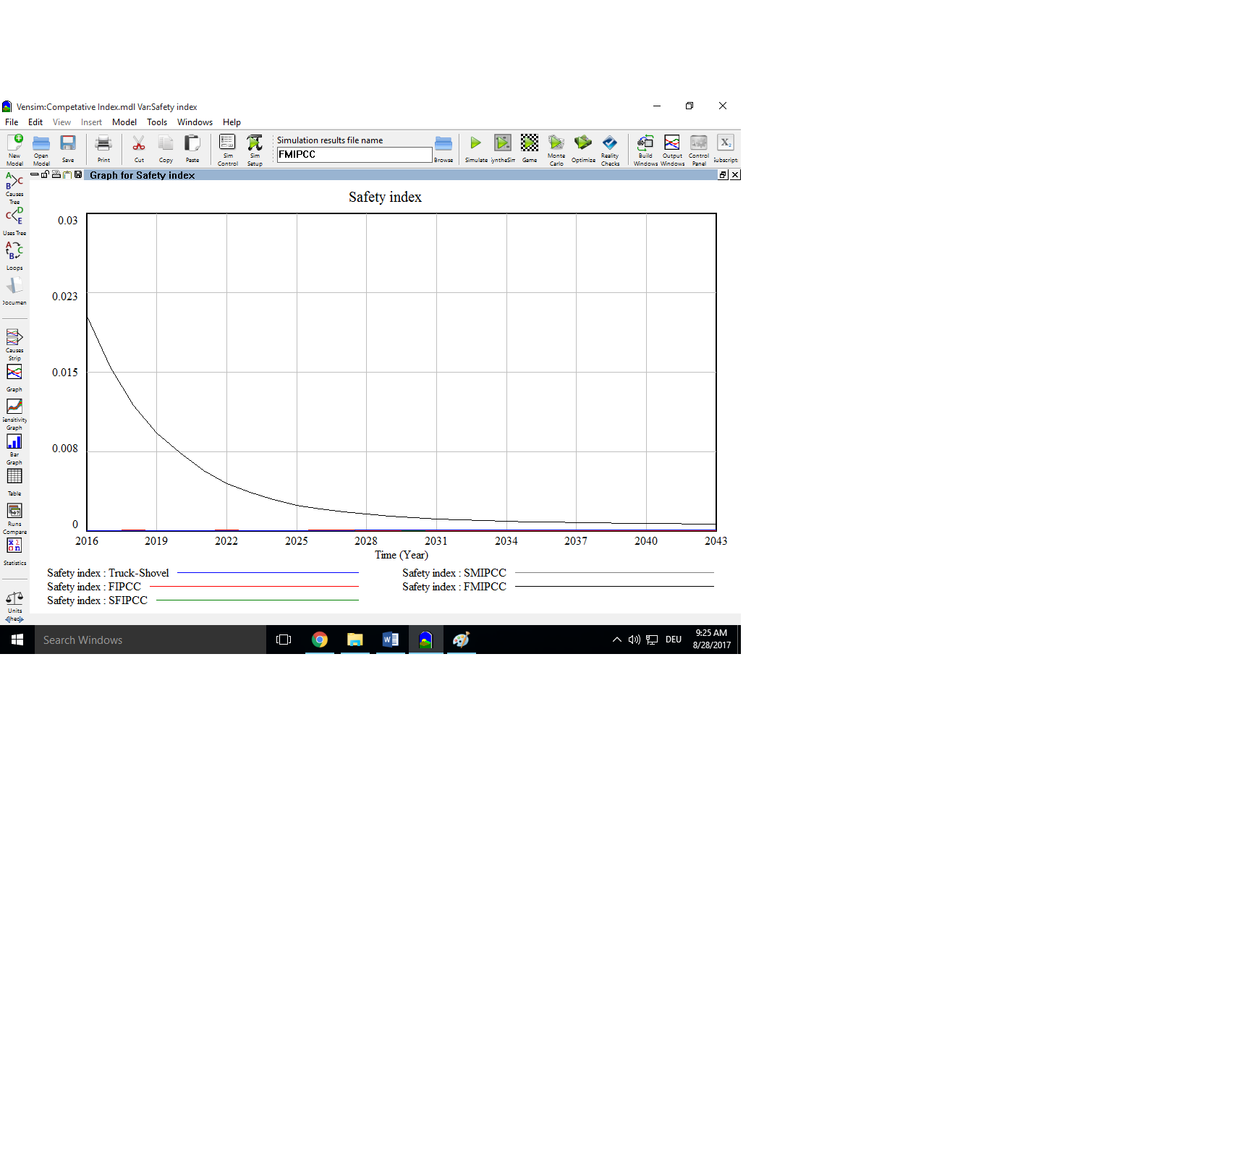The height and width of the screenshot is (1172, 1256).
Task: Open the Tools menu
Action: pos(157,122)
